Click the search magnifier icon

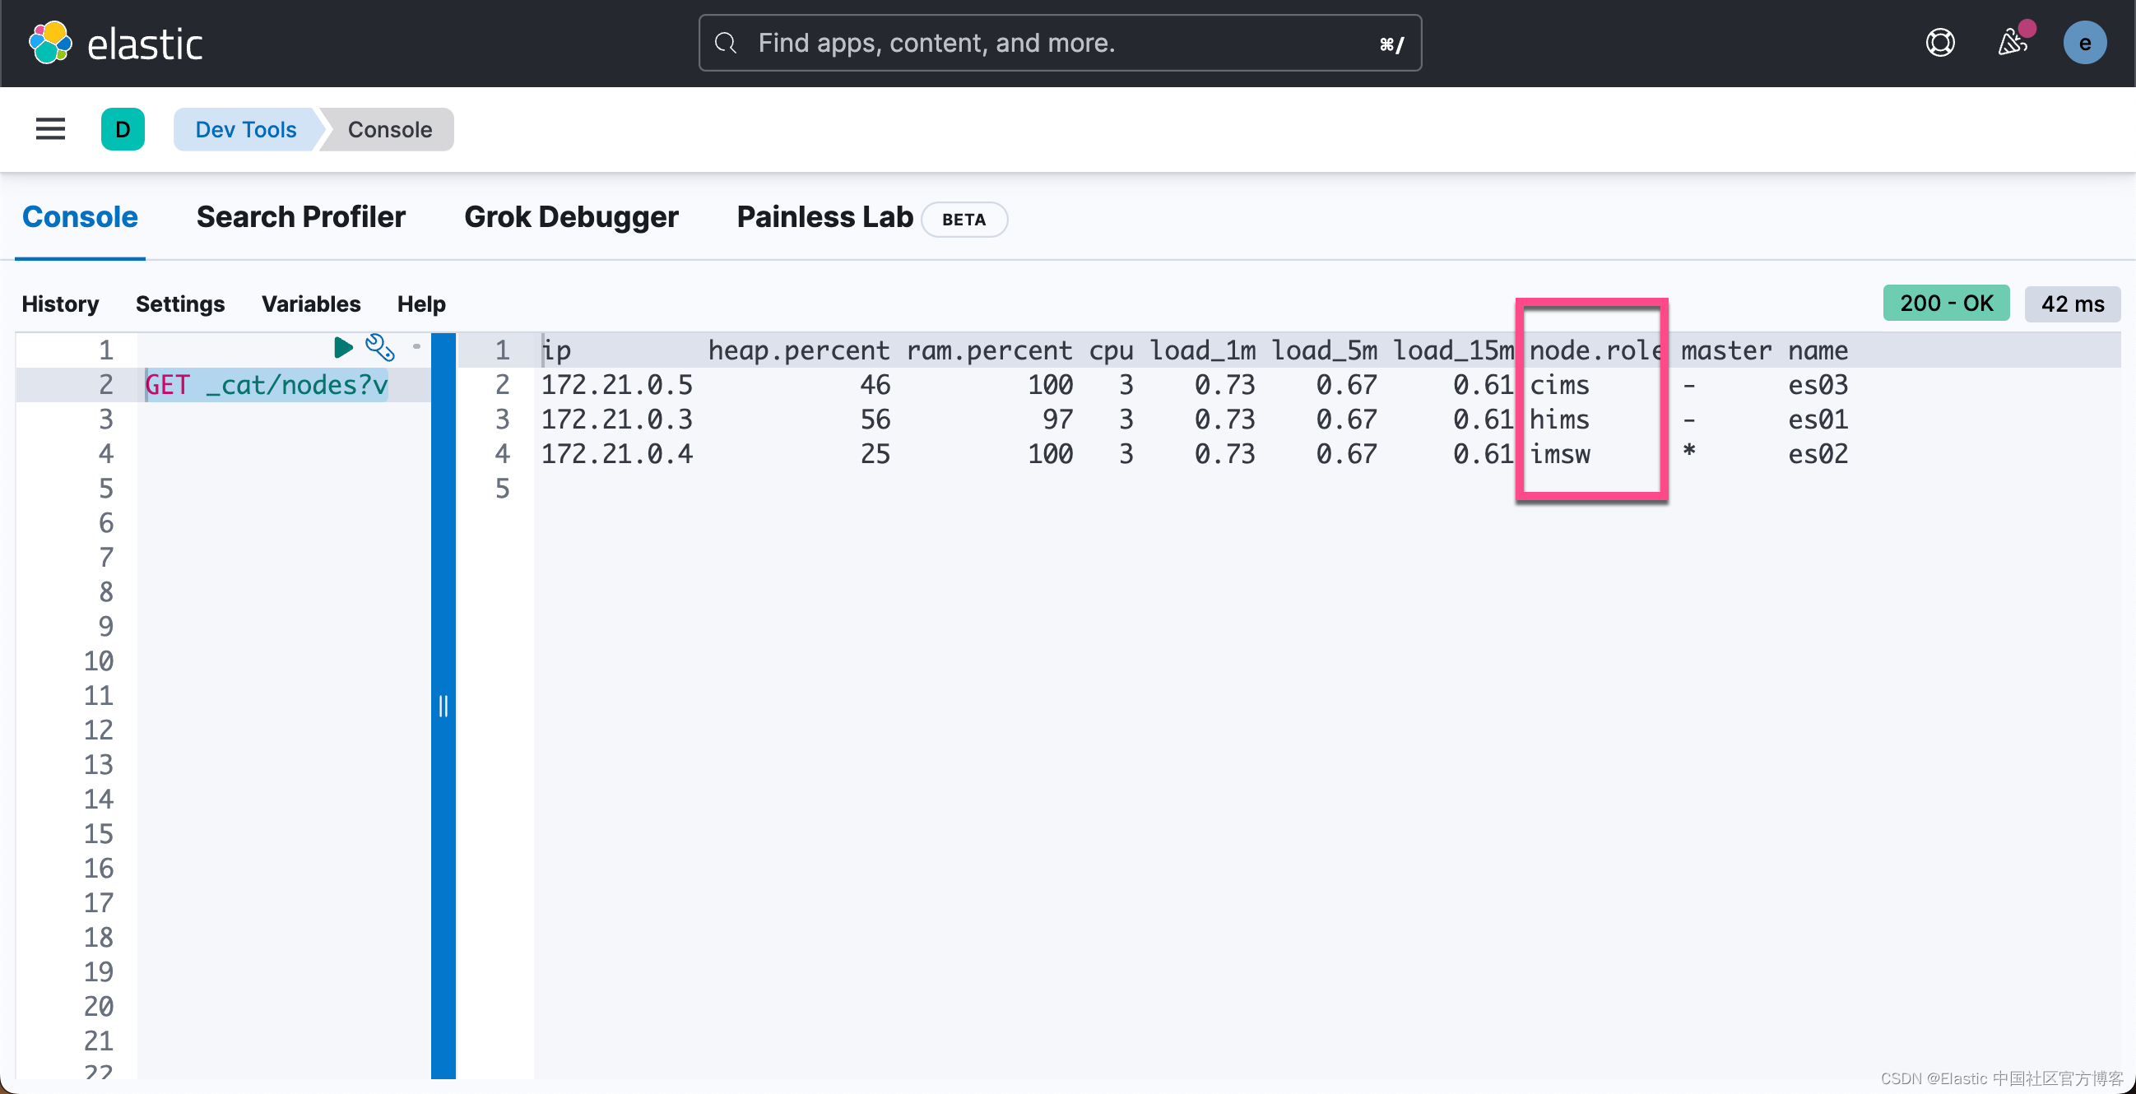tap(726, 43)
